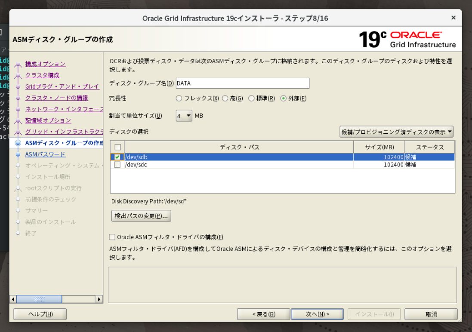The width and height of the screenshot is (472, 332).
Task: Enable Oracle ASMフィルタ・ドライバの構成 checkbox
Action: point(112,237)
